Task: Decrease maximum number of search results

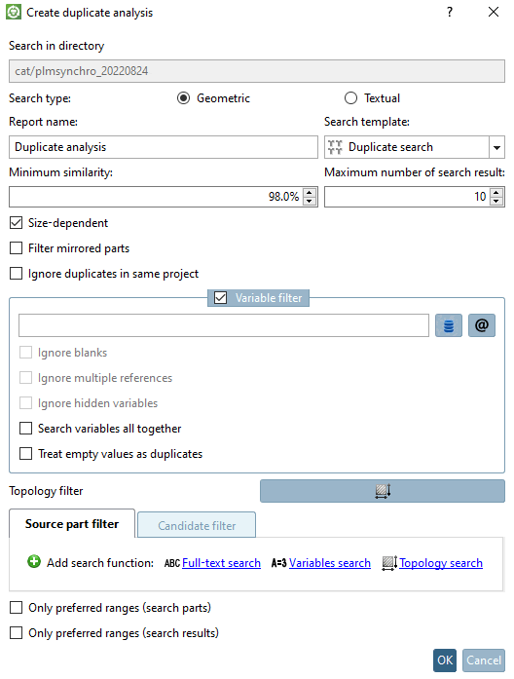Action: click(496, 202)
